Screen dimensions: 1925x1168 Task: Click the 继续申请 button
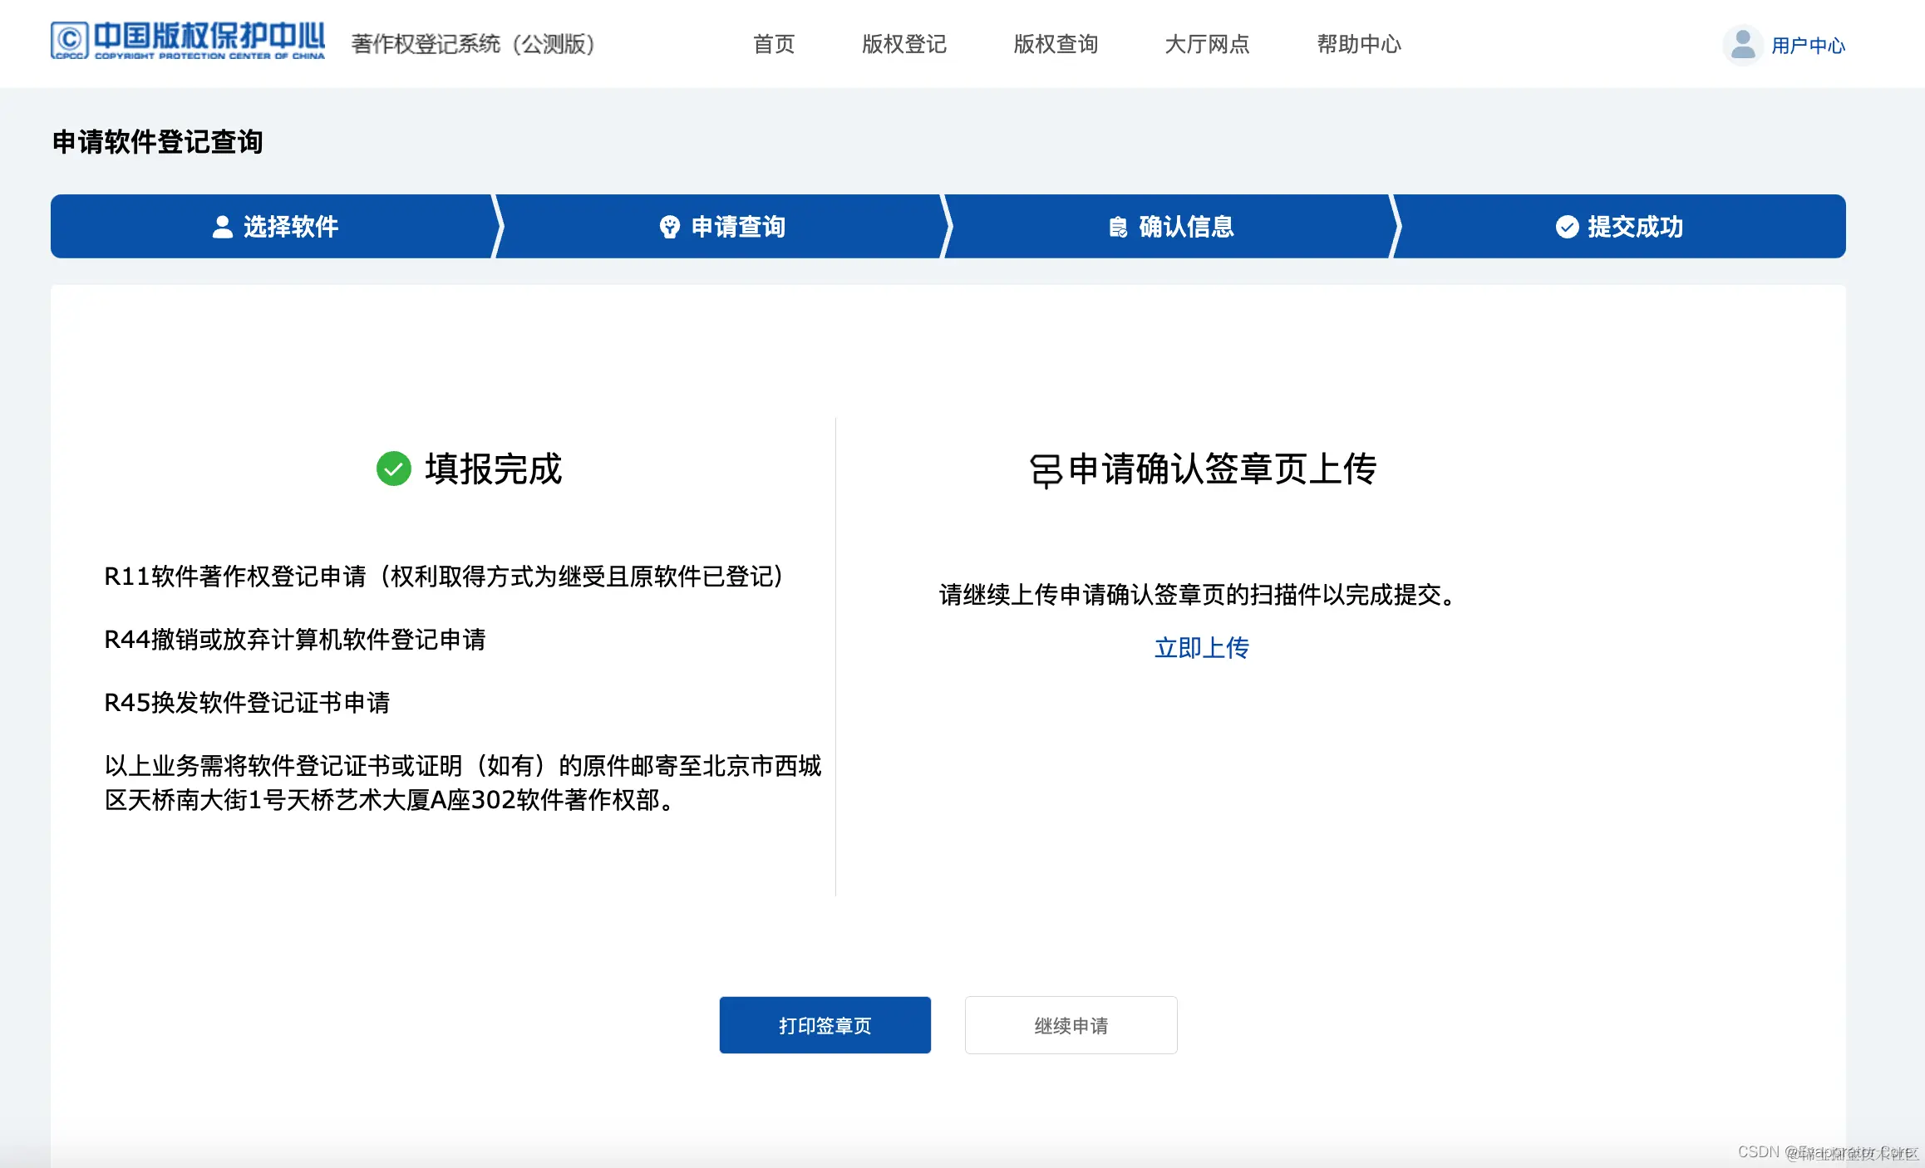(x=1071, y=1024)
